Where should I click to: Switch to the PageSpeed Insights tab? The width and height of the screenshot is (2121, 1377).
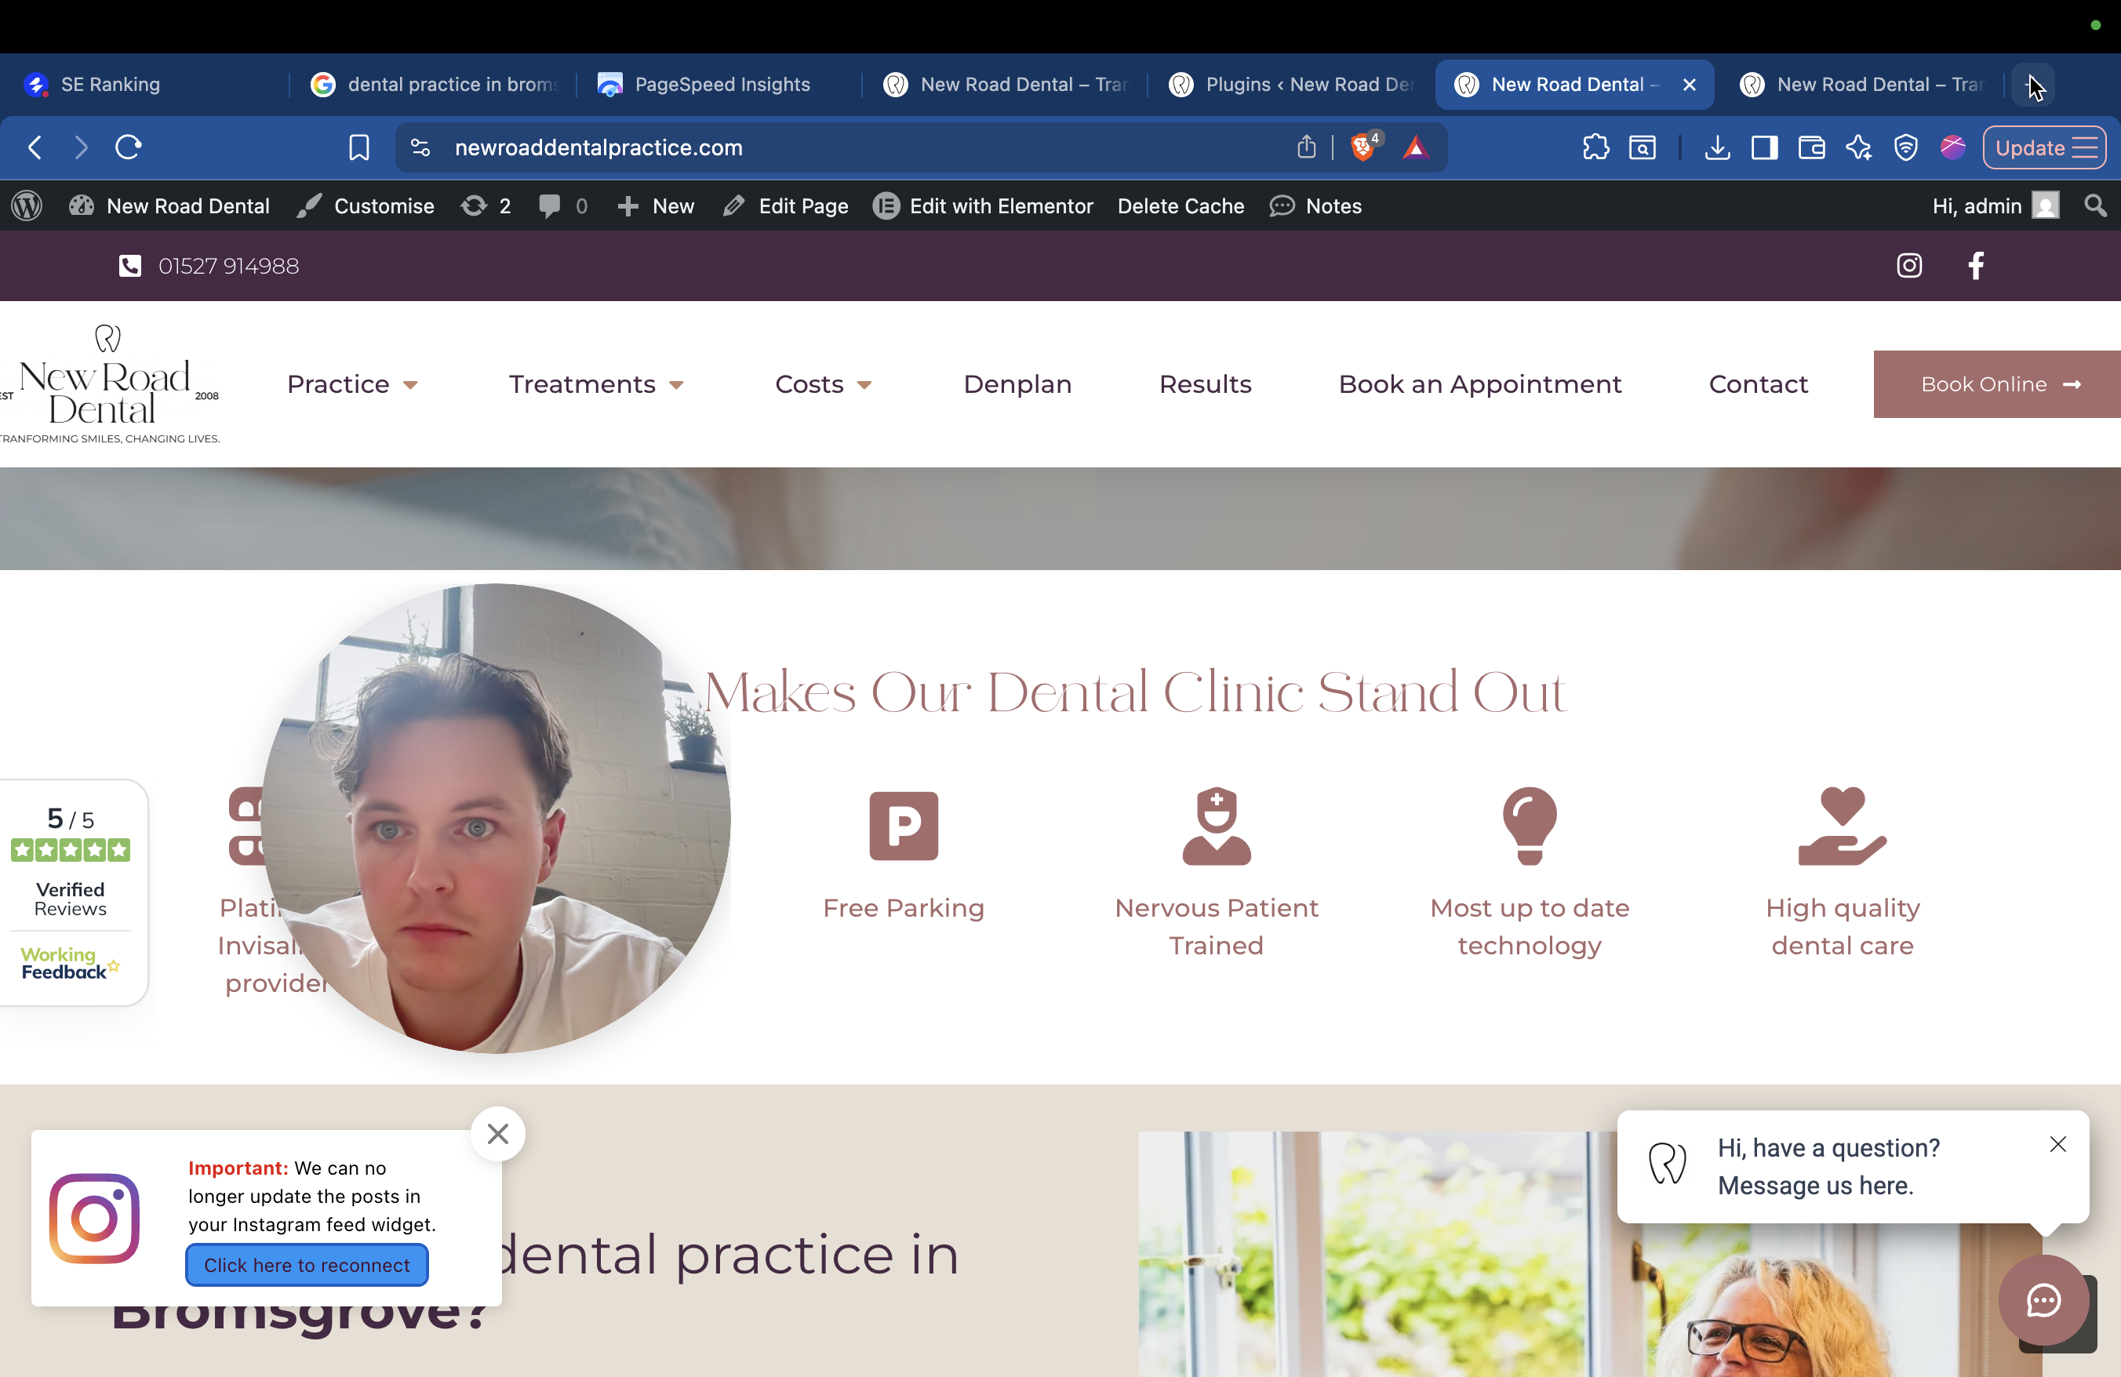pos(721,85)
